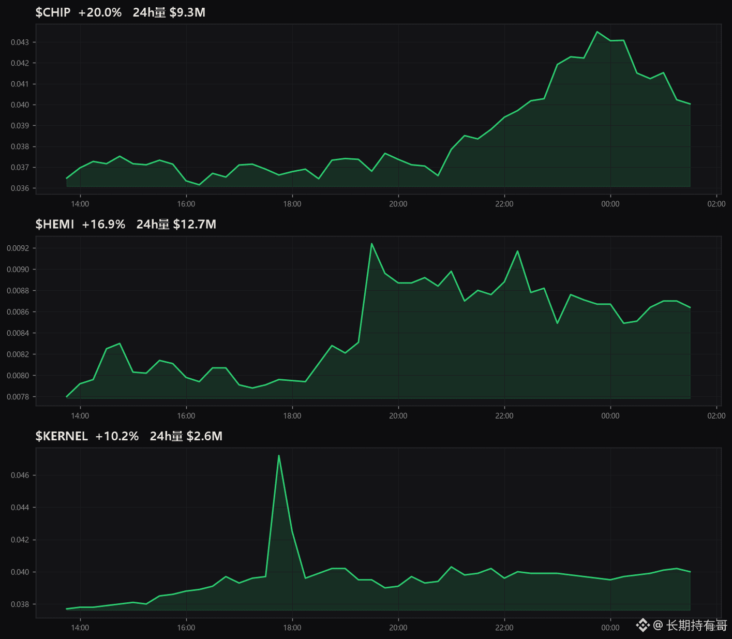Click the $9.3M 24h volume value
Viewport: 732px width, 639px height.
187,12
